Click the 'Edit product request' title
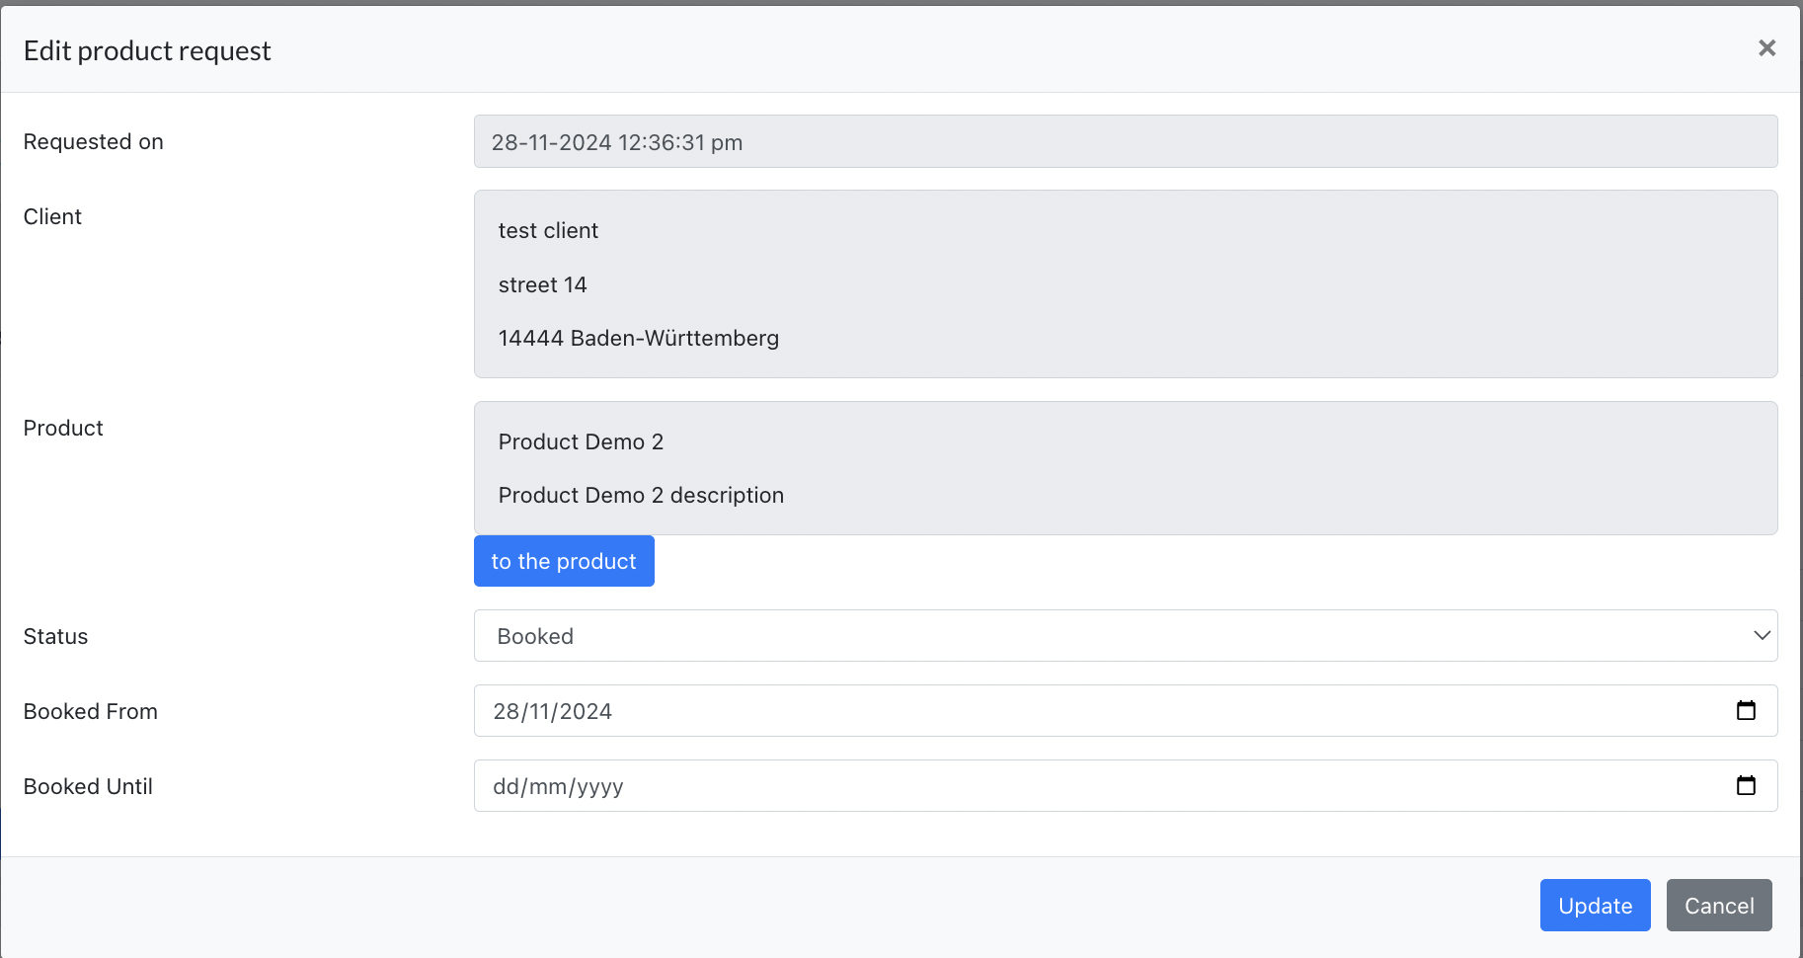This screenshot has width=1803, height=958. (147, 50)
